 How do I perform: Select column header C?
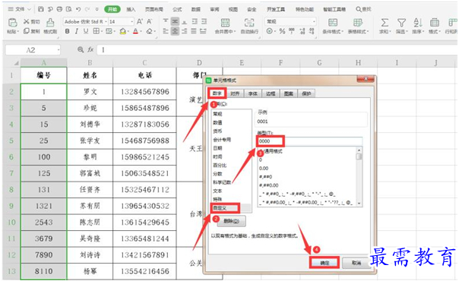[x=144, y=63]
